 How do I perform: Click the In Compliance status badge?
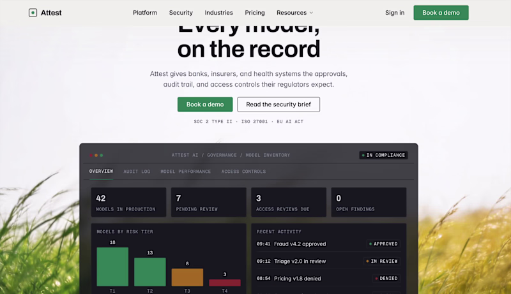(383, 155)
